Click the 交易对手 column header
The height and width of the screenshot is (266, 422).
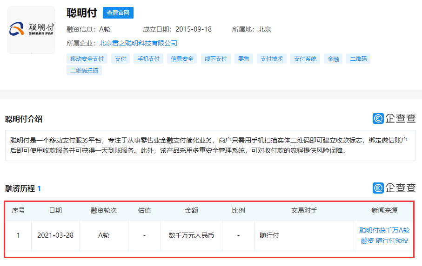(304, 210)
